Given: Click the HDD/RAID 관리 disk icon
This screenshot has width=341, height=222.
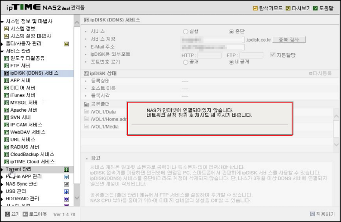Looking at the screenshot, I should (x=66, y=199).
